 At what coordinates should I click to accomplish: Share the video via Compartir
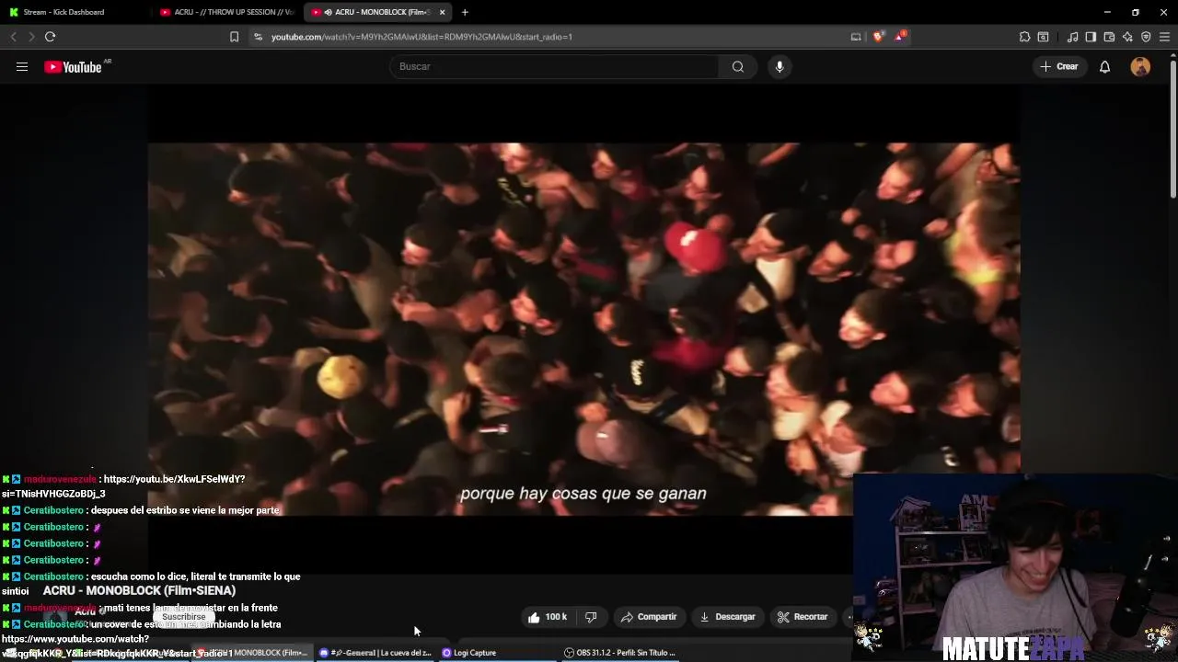tap(649, 617)
